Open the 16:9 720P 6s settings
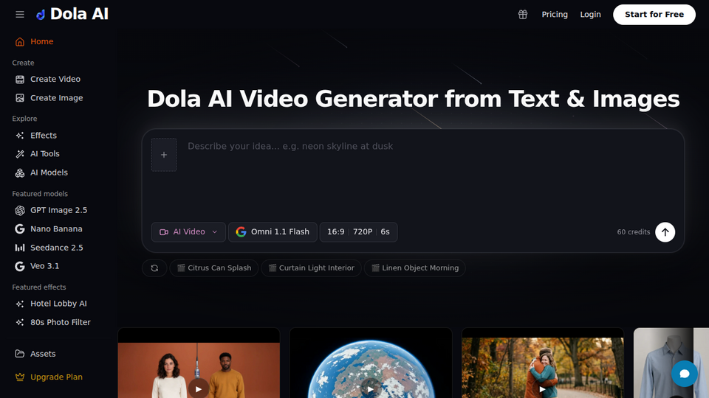This screenshot has width=709, height=398. (x=359, y=232)
